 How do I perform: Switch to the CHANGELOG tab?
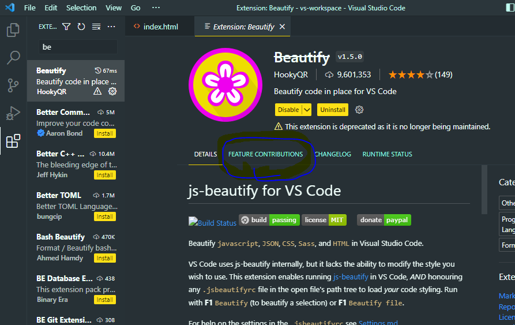[333, 154]
